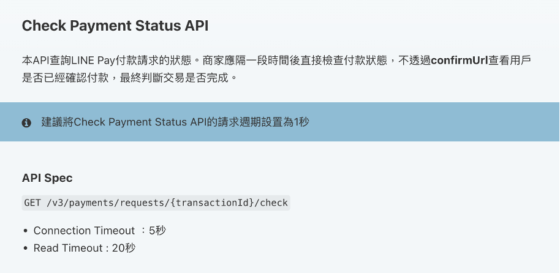Click the 5秒 connection timeout value
This screenshot has height=273, width=560.
point(157,231)
